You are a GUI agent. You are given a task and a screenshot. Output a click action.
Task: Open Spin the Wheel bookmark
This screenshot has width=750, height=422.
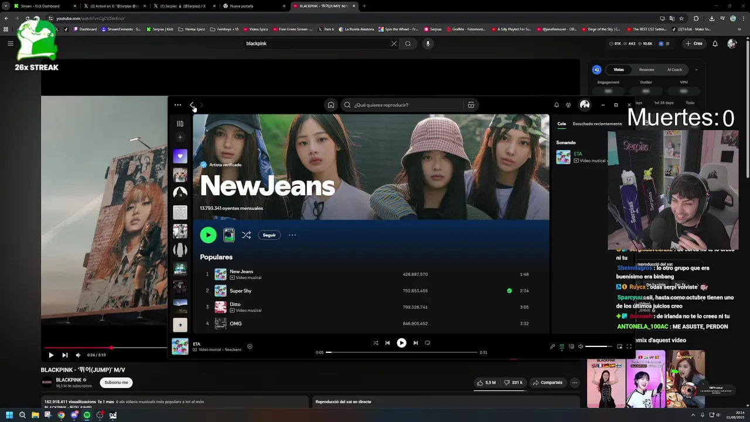(x=398, y=29)
